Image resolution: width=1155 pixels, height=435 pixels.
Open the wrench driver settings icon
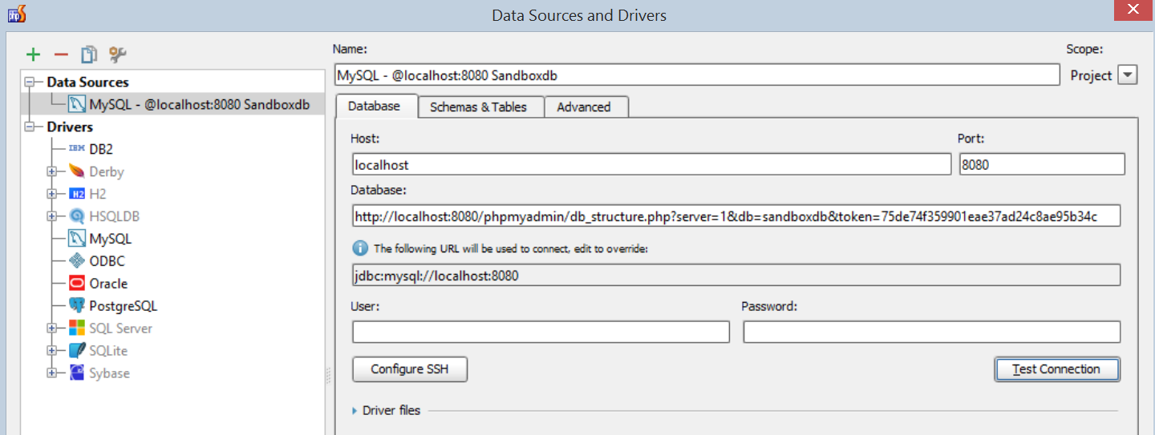[x=118, y=54]
